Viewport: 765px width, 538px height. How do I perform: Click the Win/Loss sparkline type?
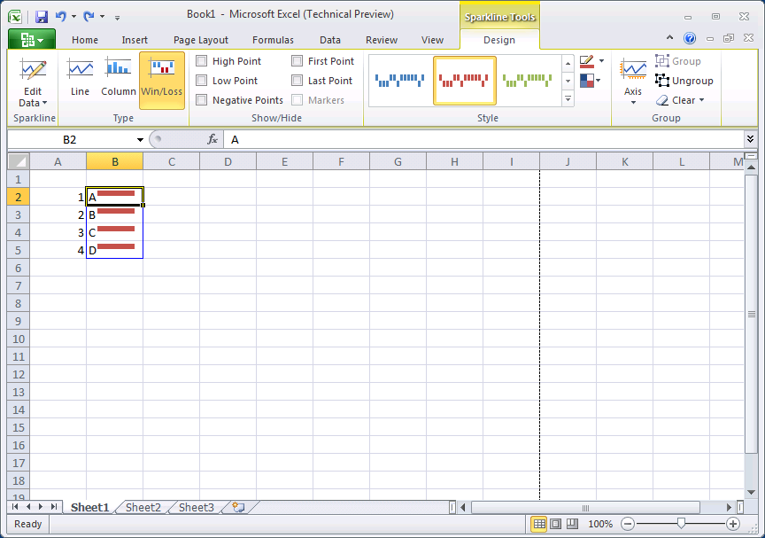[x=161, y=80]
